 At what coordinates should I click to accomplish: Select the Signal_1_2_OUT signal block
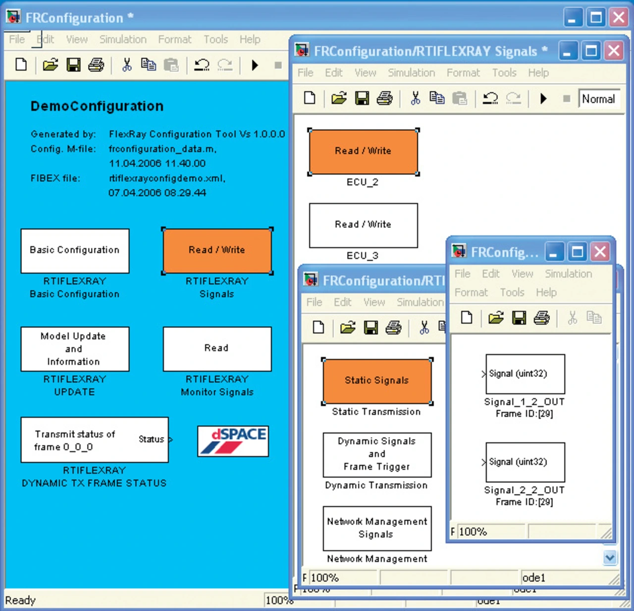click(525, 374)
